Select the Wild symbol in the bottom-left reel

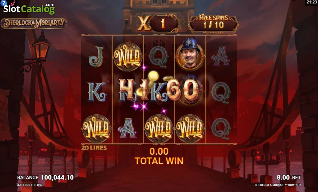[96, 129]
